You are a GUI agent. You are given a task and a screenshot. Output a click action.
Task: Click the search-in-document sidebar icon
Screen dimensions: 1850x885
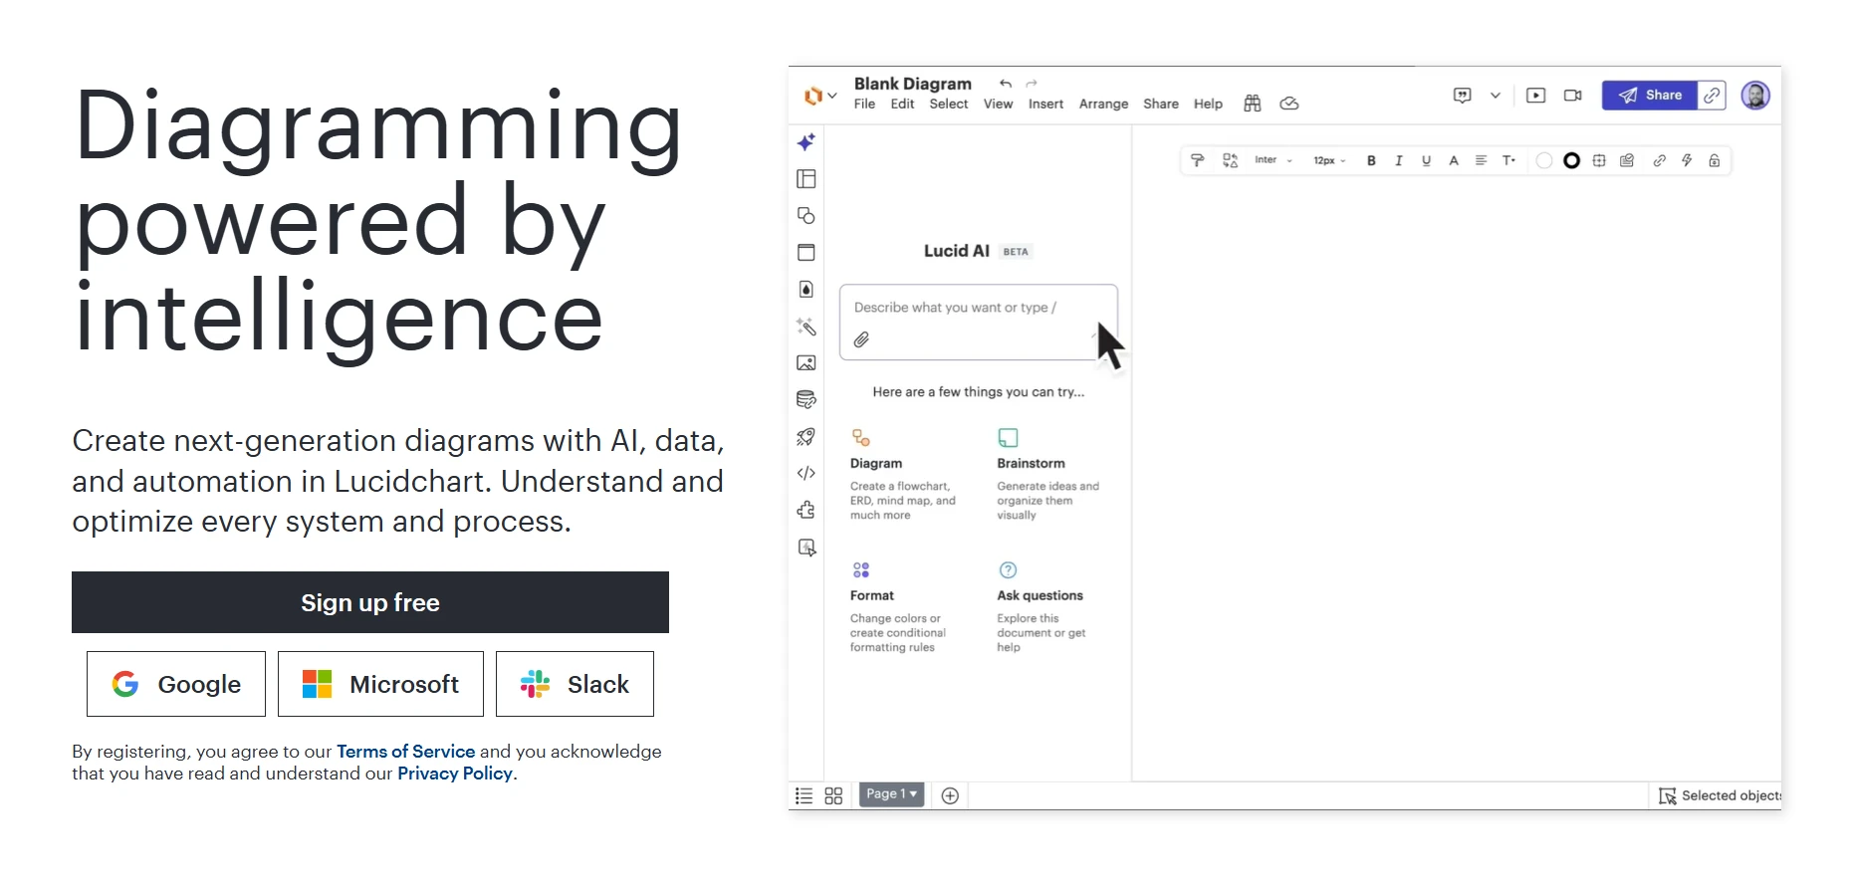(807, 548)
